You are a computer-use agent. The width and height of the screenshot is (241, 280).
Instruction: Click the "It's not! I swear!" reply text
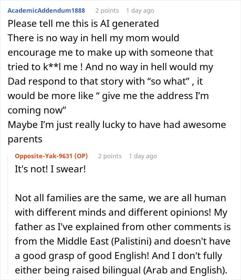tap(50, 170)
